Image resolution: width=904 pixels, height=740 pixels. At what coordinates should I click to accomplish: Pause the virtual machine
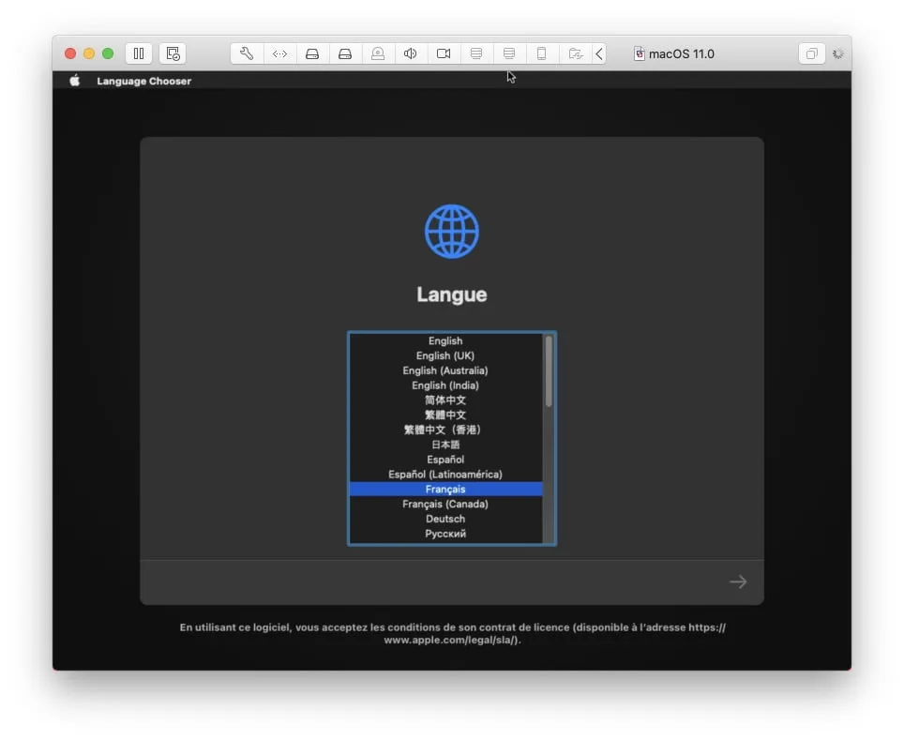[139, 53]
